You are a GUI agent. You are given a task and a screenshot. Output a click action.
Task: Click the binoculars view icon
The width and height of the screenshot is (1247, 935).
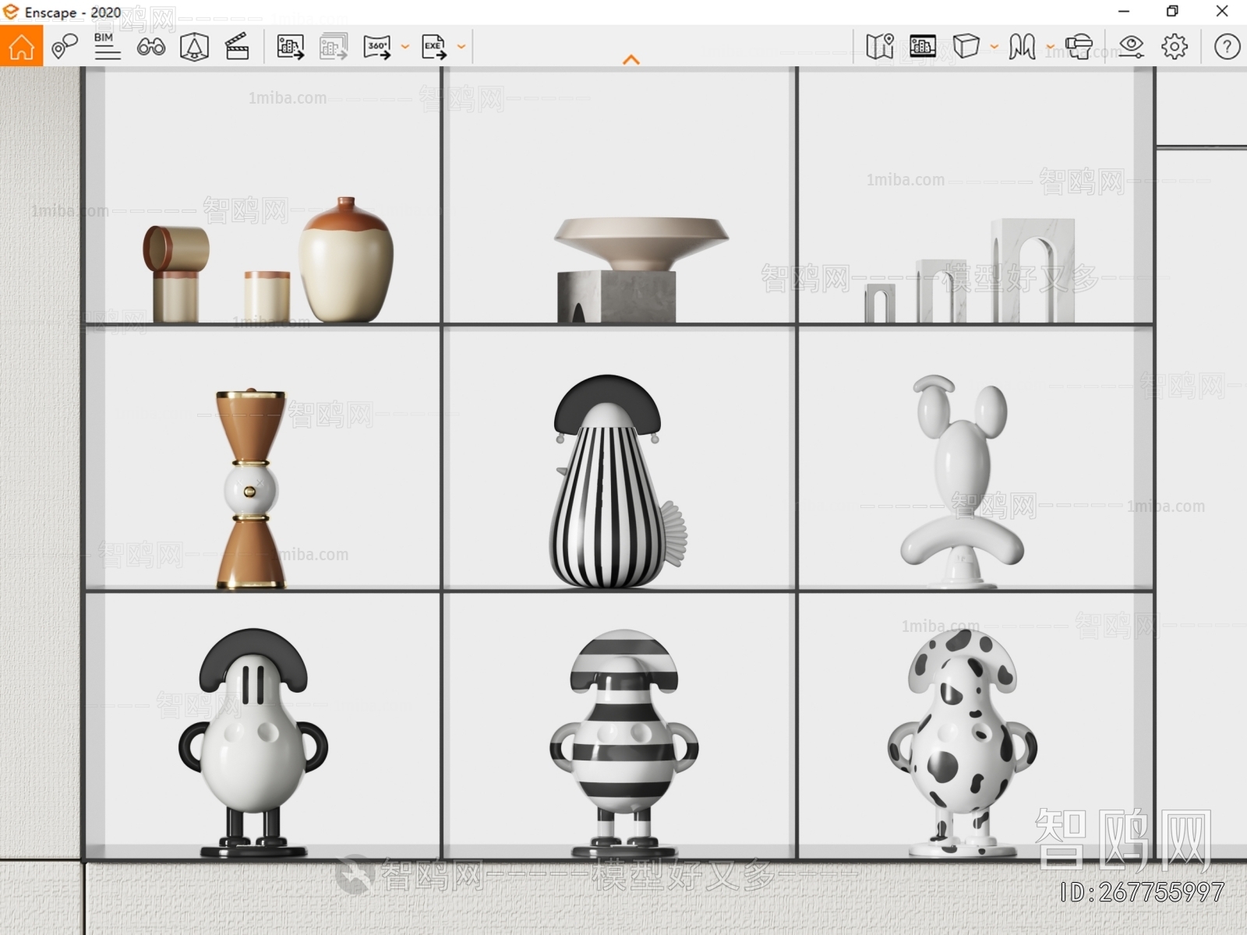pyautogui.click(x=150, y=47)
